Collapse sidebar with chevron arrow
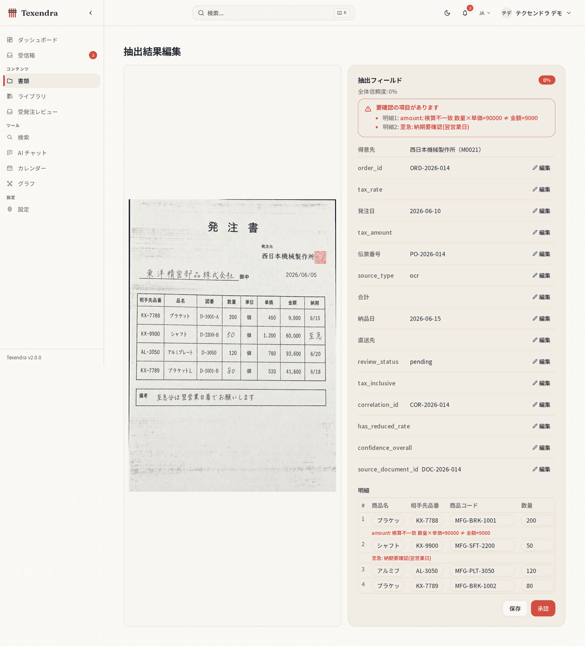 pyautogui.click(x=90, y=13)
